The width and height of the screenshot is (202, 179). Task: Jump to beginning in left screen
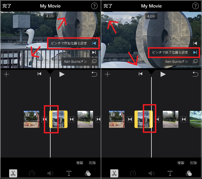(39, 74)
